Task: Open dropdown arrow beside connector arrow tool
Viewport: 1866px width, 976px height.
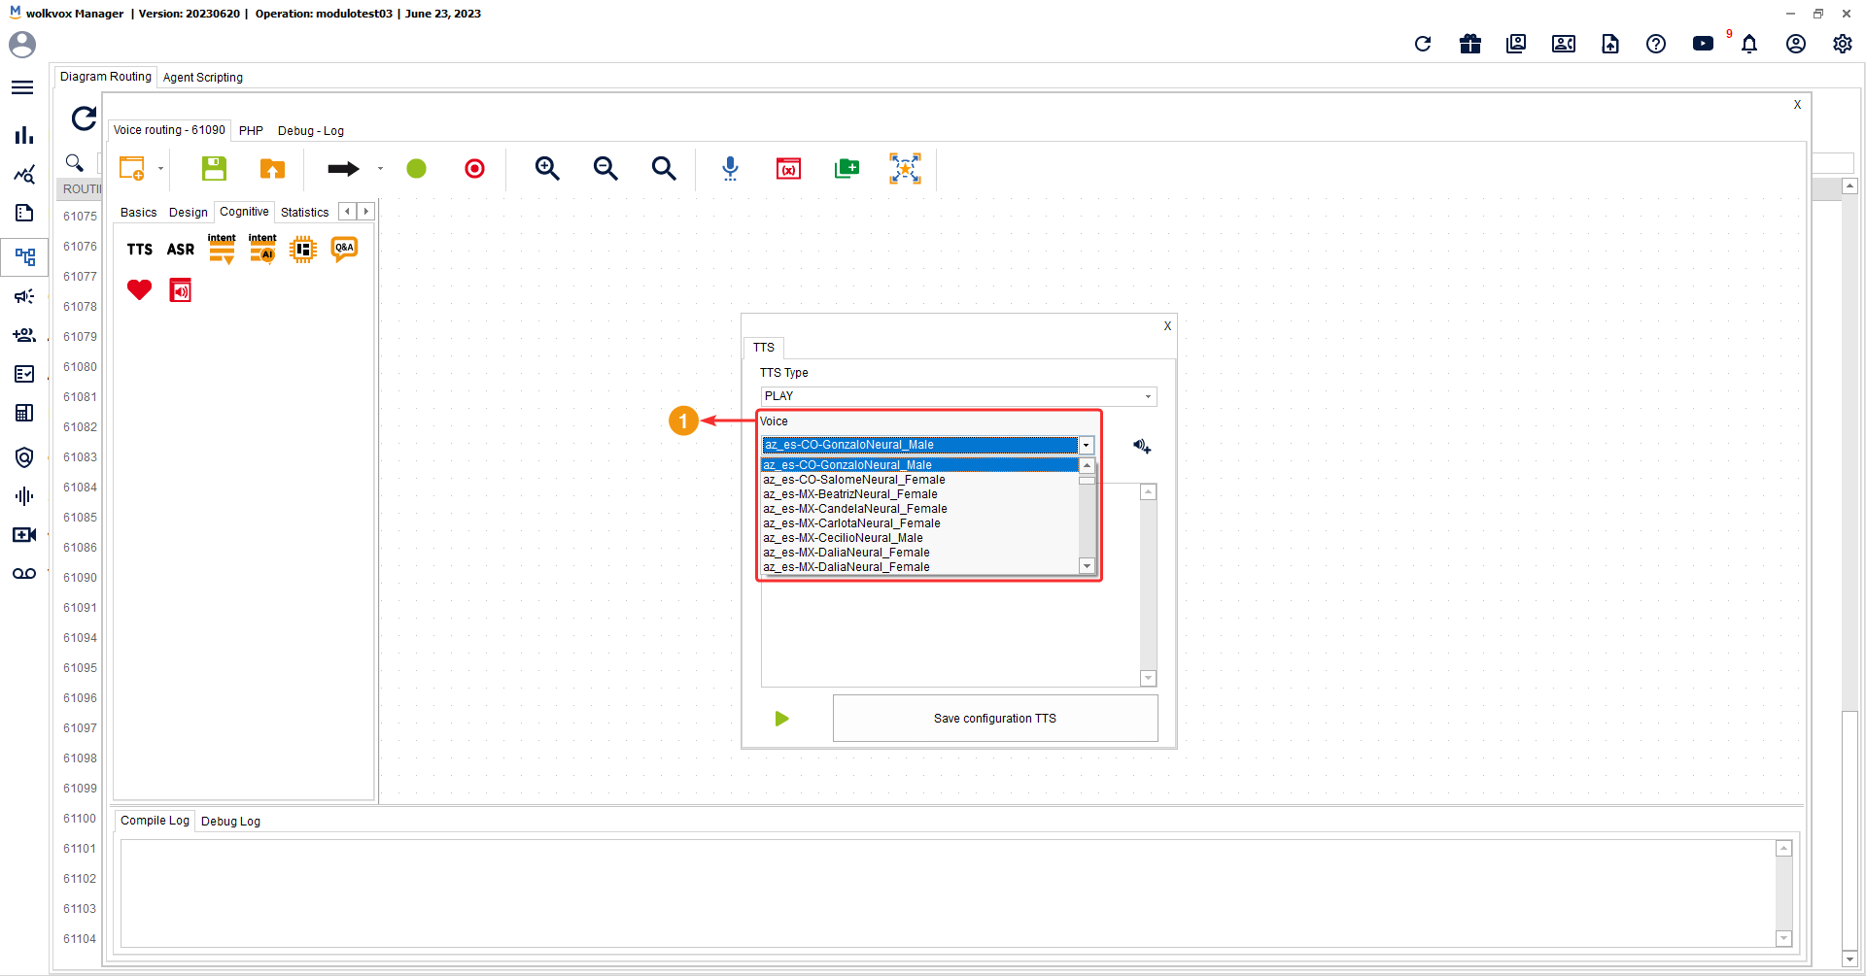Action: (x=380, y=169)
